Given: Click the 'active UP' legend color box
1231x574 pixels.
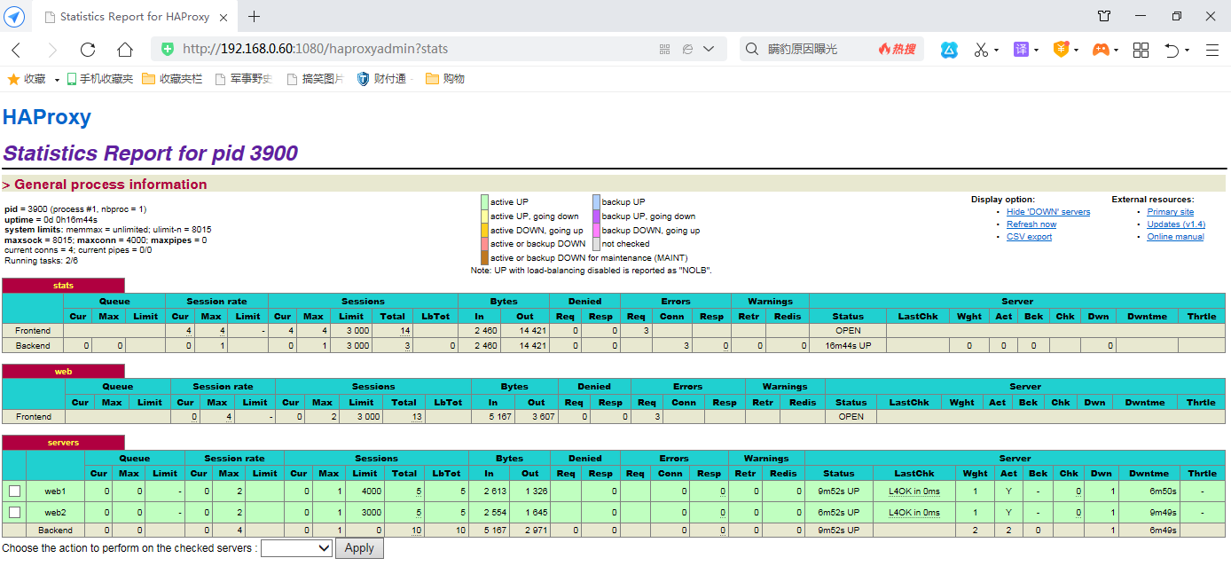Looking at the screenshot, I should pos(484,202).
